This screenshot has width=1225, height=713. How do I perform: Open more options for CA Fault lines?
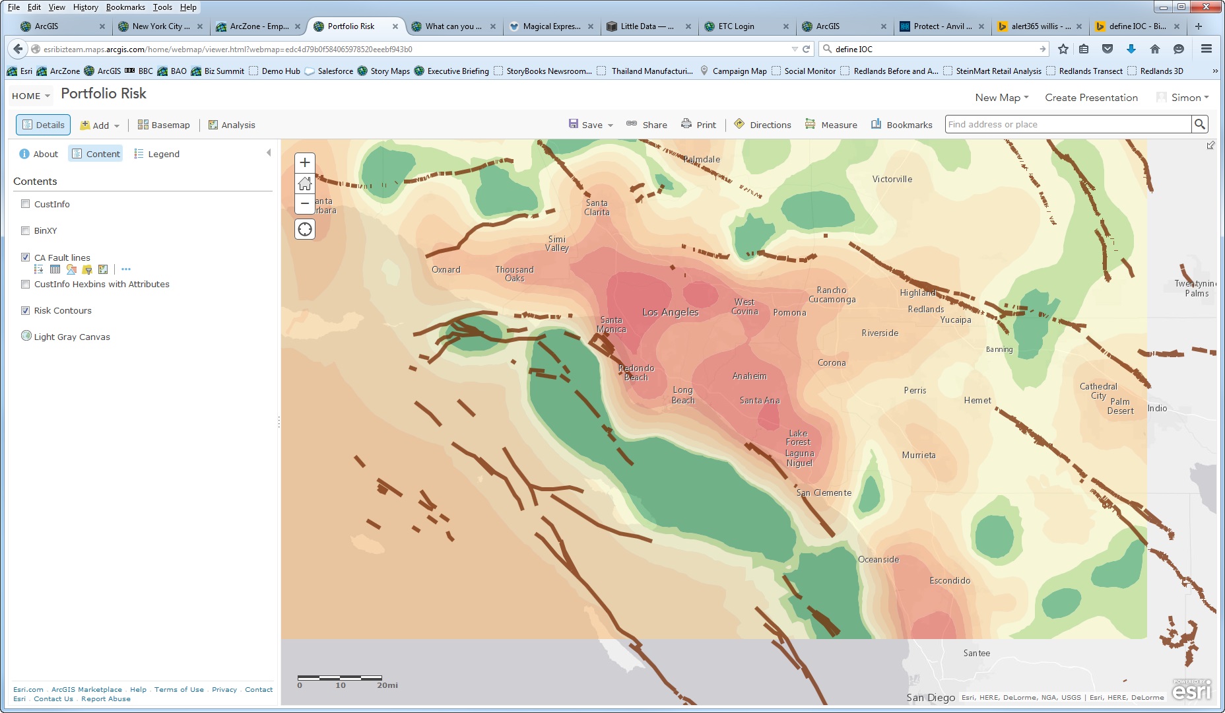click(x=126, y=269)
